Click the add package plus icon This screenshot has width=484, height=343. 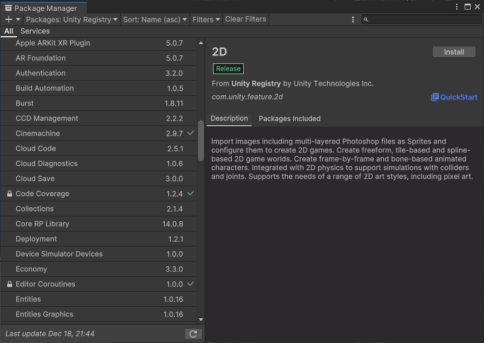click(x=8, y=19)
